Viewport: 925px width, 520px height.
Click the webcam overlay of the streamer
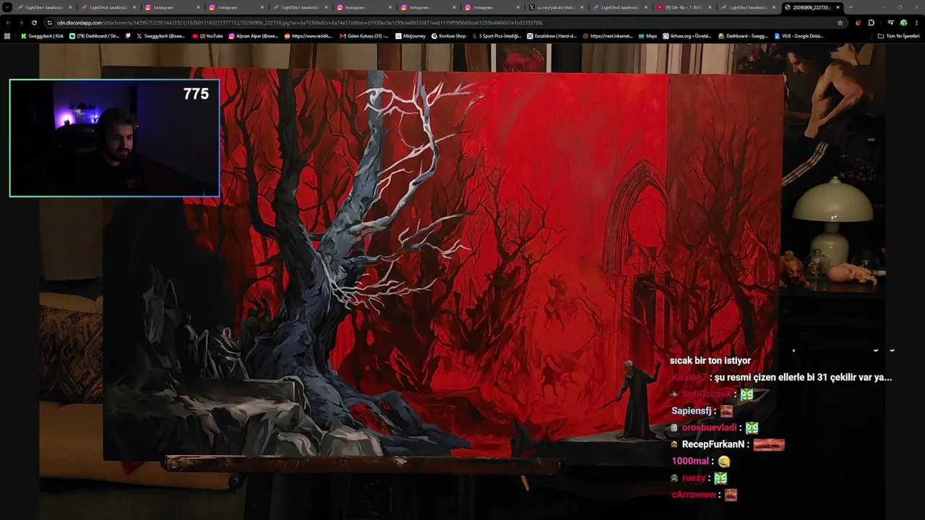tap(114, 138)
